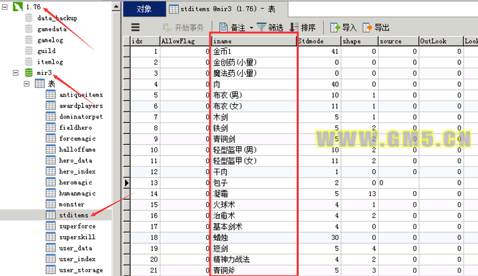Image resolution: width=478 pixels, height=276 pixels.
Task: Click the iname column header
Action: 253,41
